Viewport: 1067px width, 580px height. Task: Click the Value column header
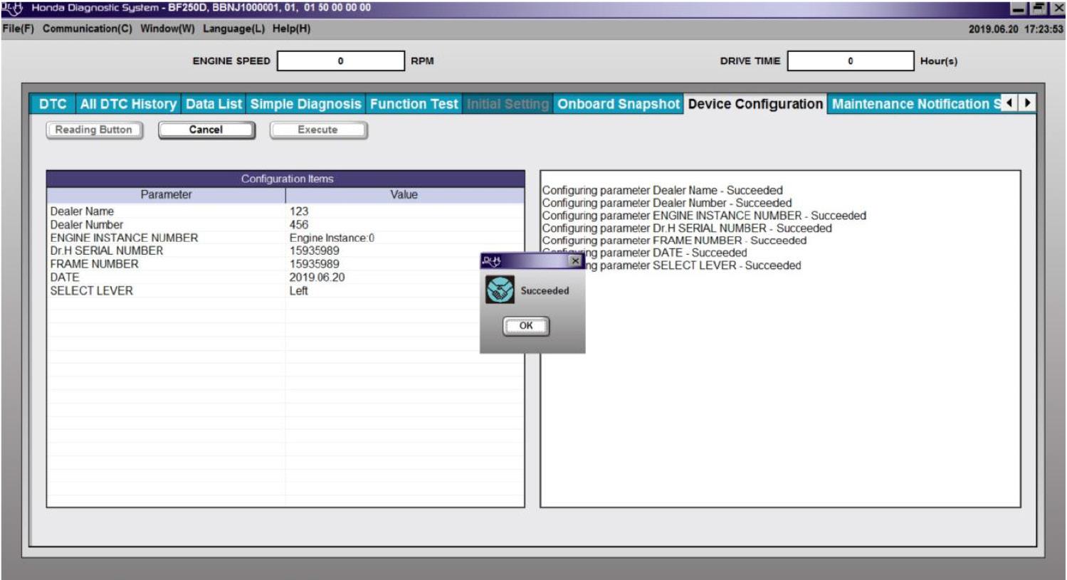click(x=404, y=195)
